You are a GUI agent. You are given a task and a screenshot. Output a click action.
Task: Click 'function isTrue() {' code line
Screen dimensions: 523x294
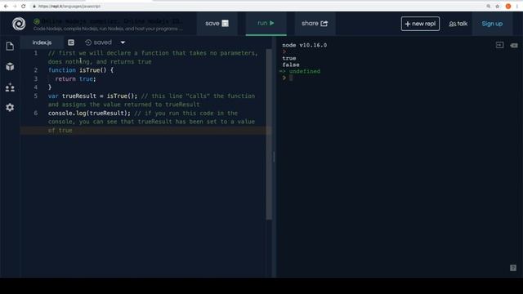pyautogui.click(x=81, y=70)
